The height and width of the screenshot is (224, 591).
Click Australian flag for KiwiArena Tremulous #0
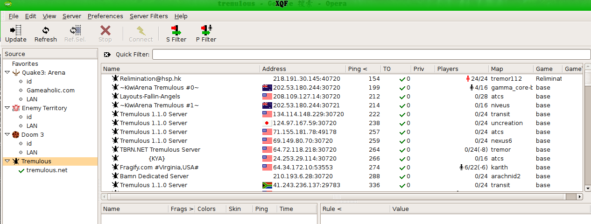pyautogui.click(x=267, y=88)
